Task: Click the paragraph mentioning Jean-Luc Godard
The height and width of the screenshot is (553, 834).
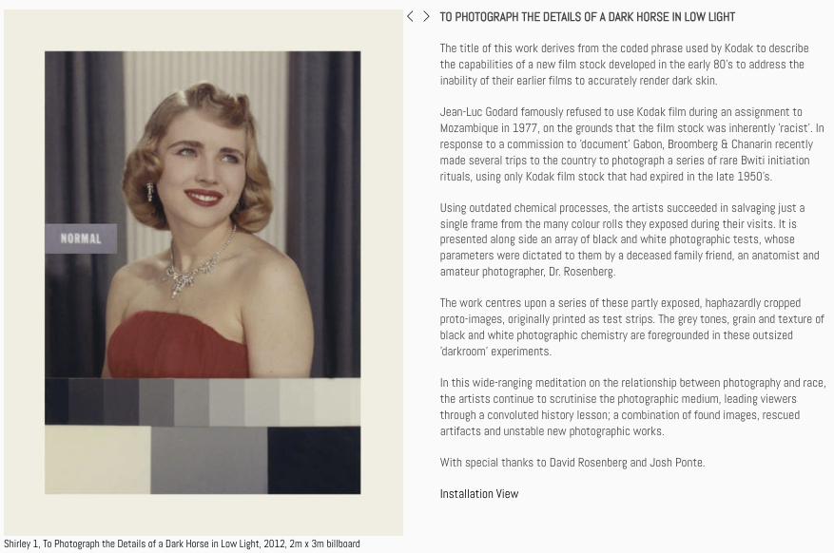Action: tap(631, 144)
